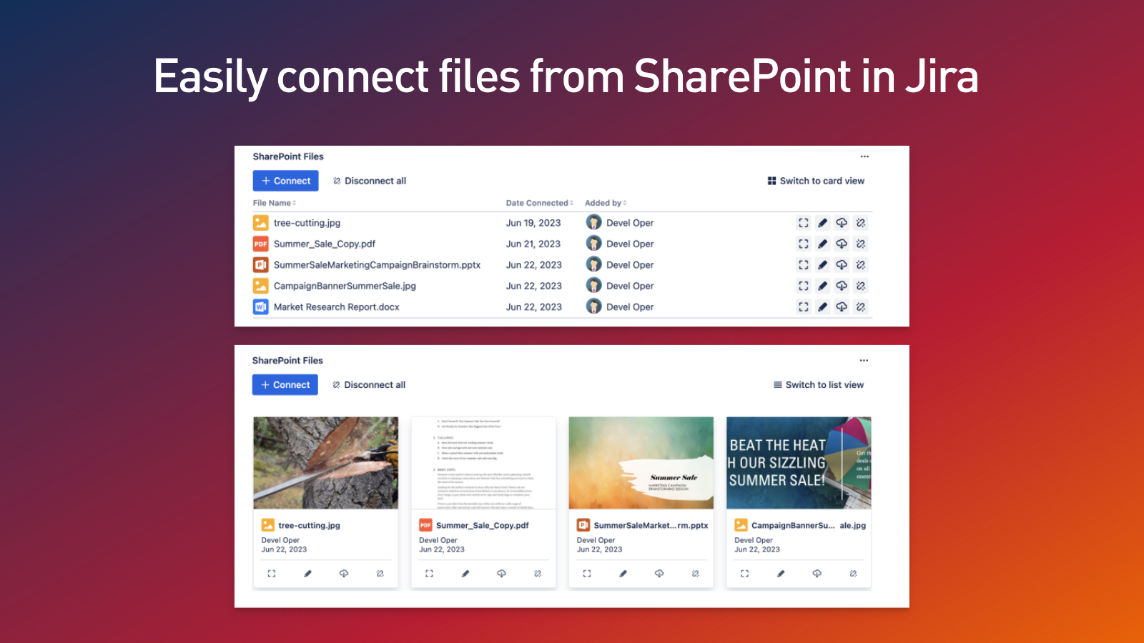Click Jun 21, 2023 date cell
1144x643 pixels.
pyautogui.click(x=533, y=244)
